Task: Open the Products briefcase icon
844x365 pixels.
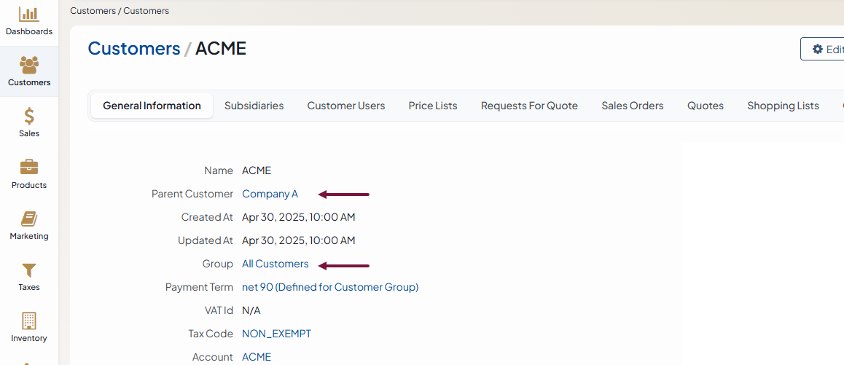Action: click(x=29, y=167)
